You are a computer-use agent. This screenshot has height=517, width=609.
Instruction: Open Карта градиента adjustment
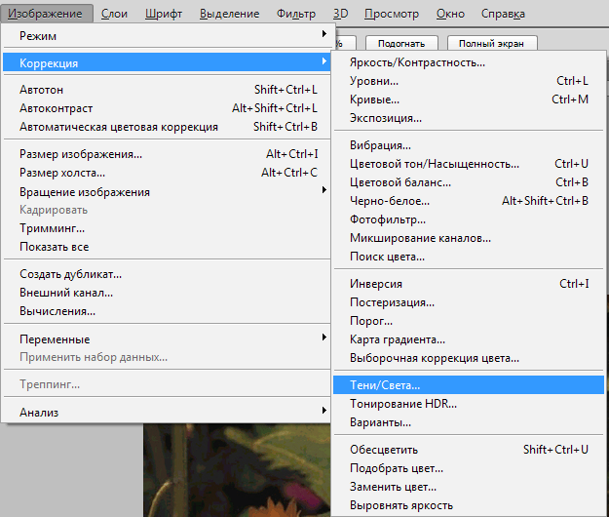coord(469,339)
